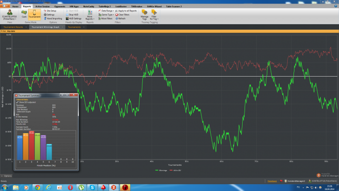
Task: Open More Filters
Action: pos(106,18)
